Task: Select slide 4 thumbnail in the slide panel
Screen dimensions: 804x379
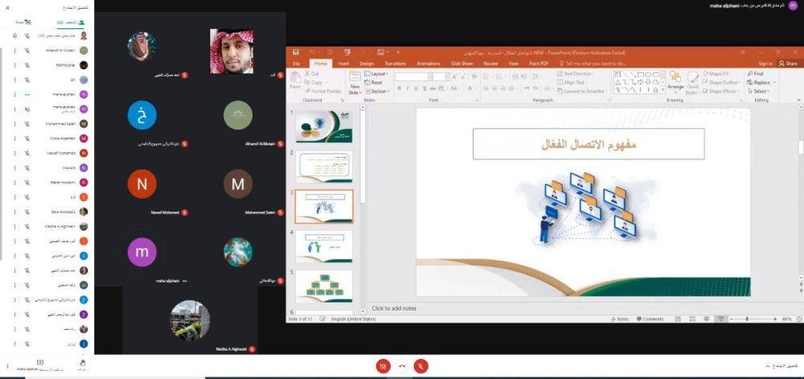Action: pyautogui.click(x=323, y=246)
